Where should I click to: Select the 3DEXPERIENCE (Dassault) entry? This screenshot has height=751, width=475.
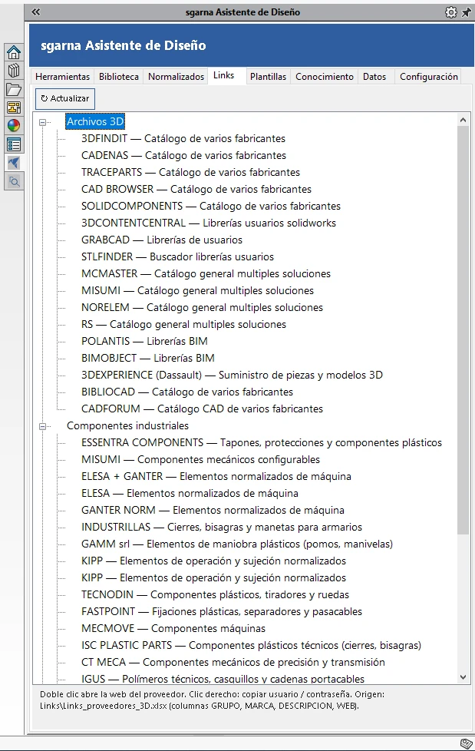[232, 375]
